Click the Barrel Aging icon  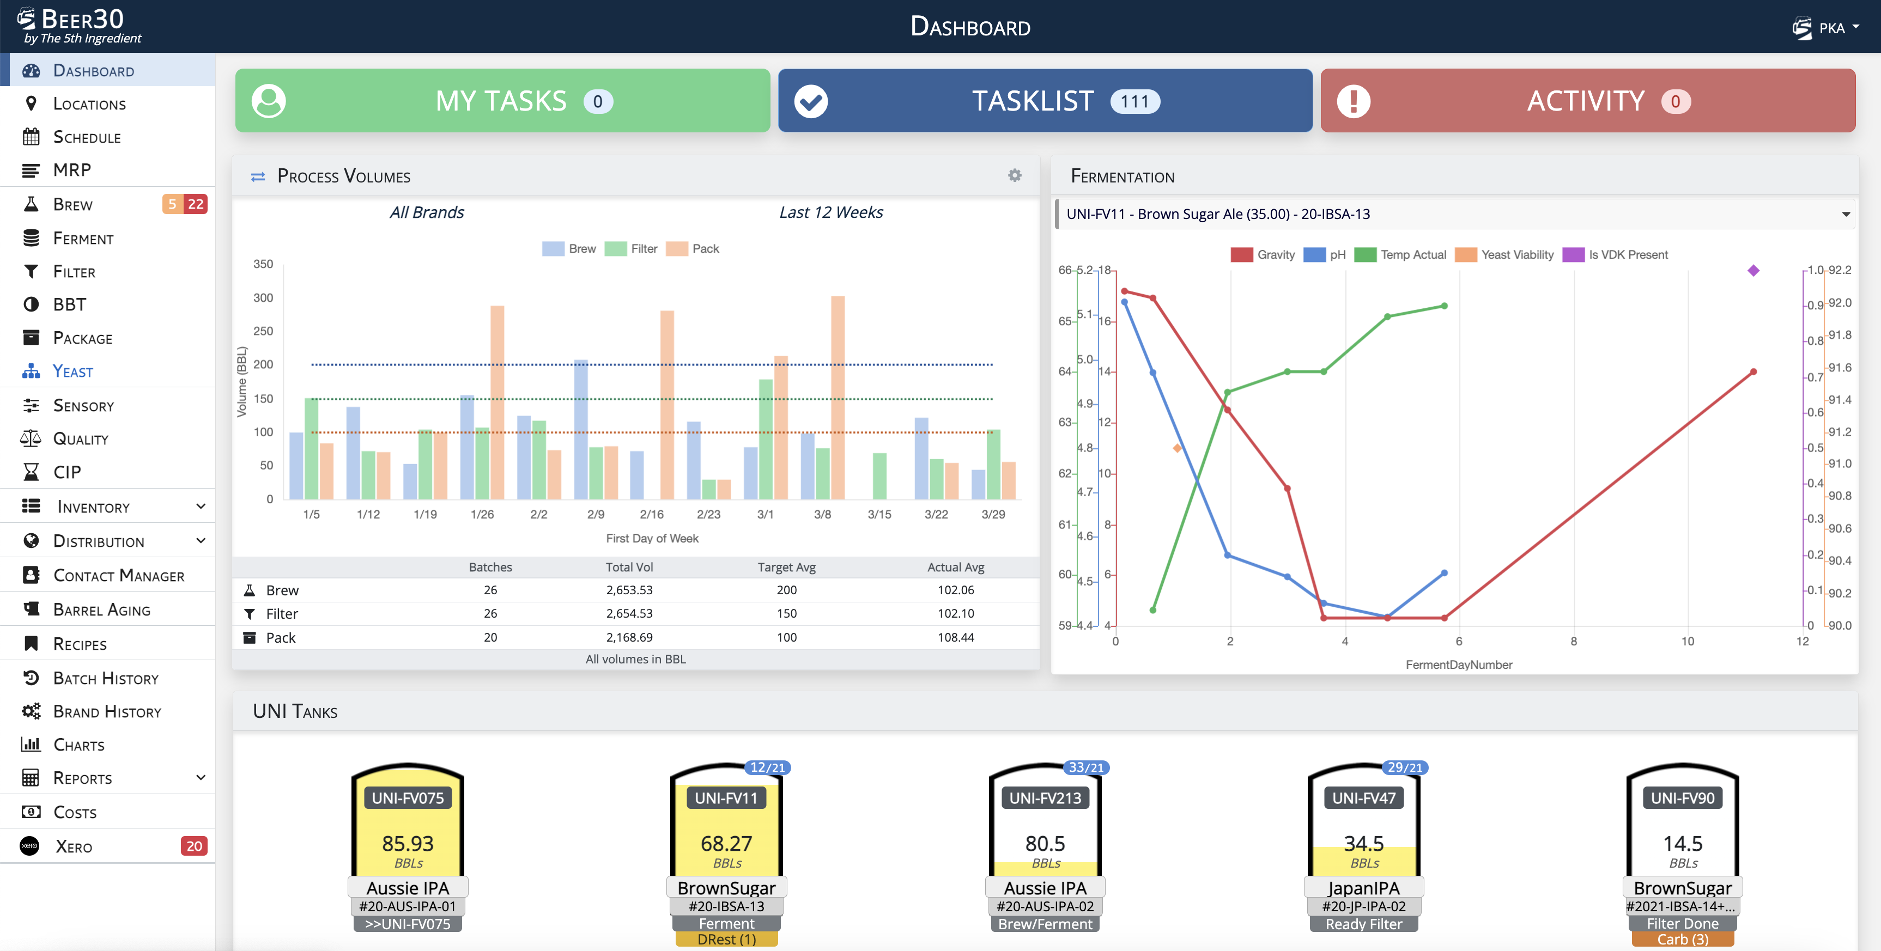(31, 609)
